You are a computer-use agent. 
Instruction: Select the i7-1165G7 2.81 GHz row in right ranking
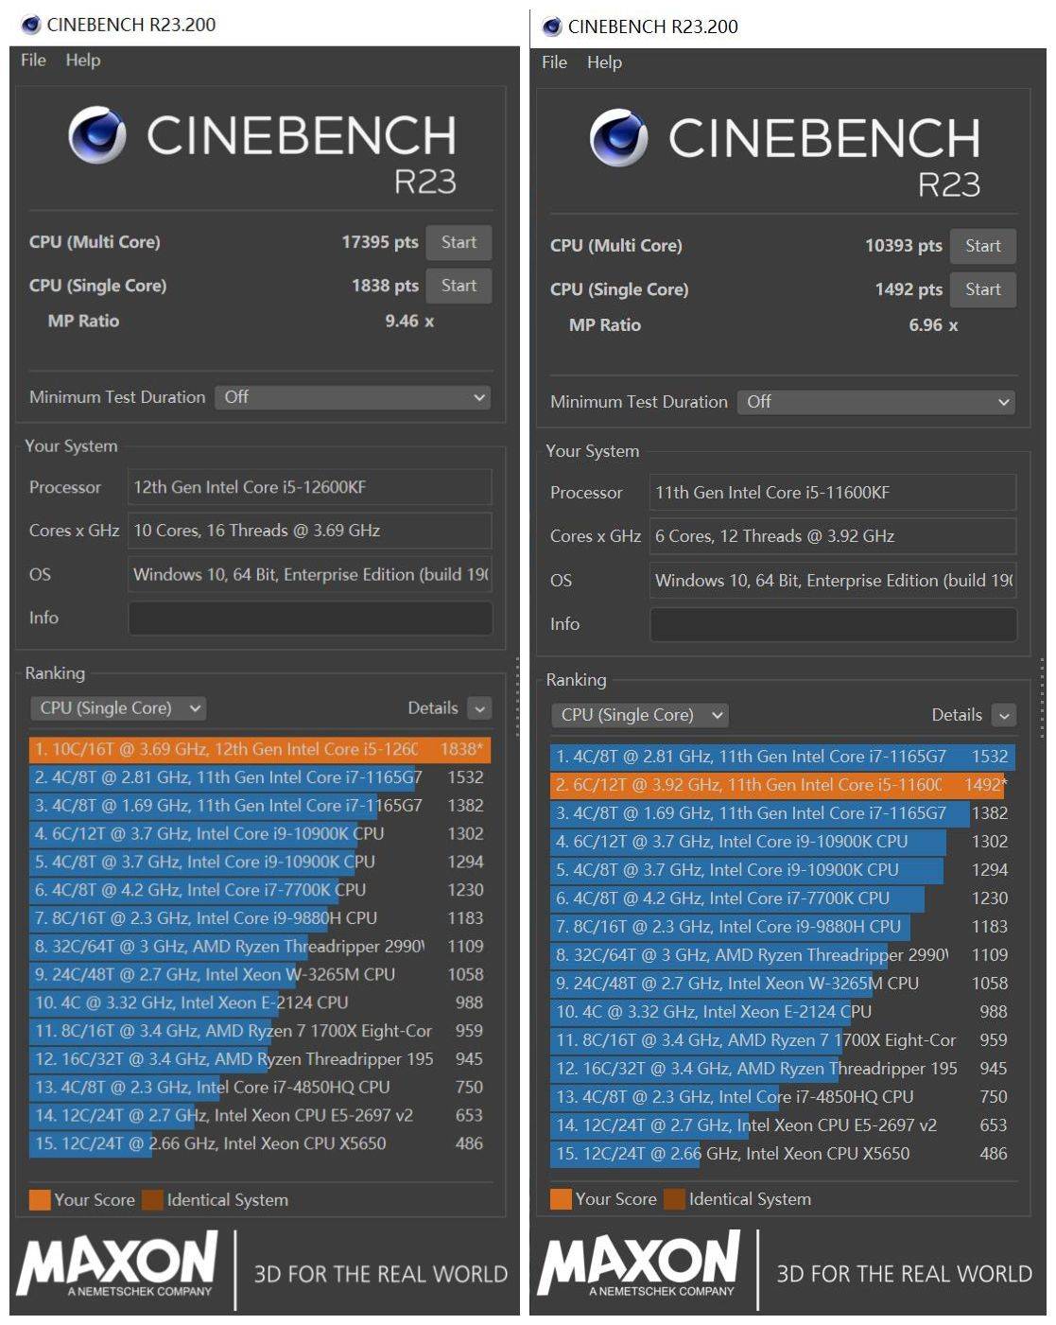coord(783,757)
